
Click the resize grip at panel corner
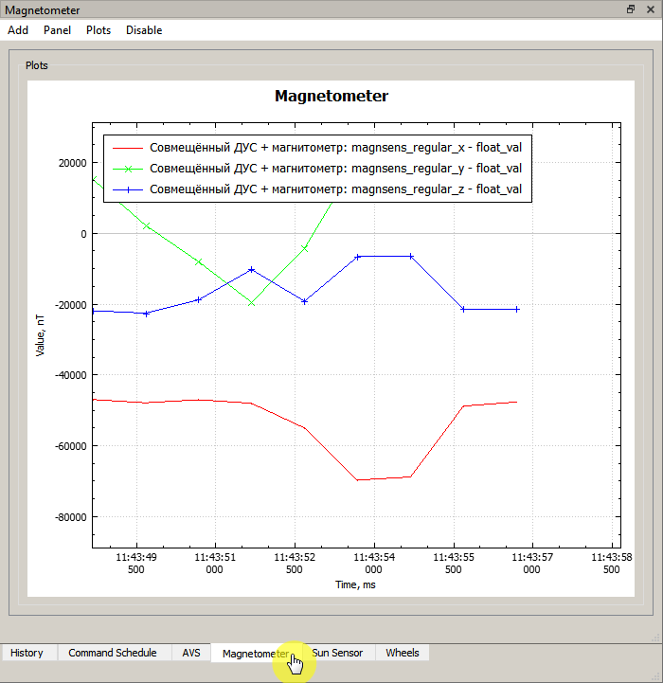(x=655, y=638)
